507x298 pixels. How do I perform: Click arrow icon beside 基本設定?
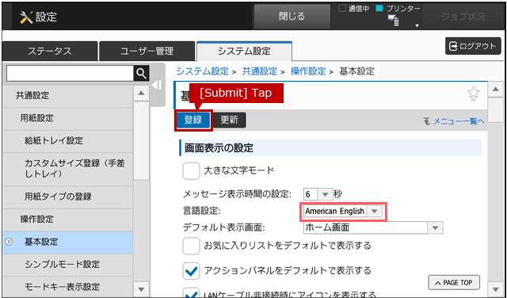[x=9, y=242]
